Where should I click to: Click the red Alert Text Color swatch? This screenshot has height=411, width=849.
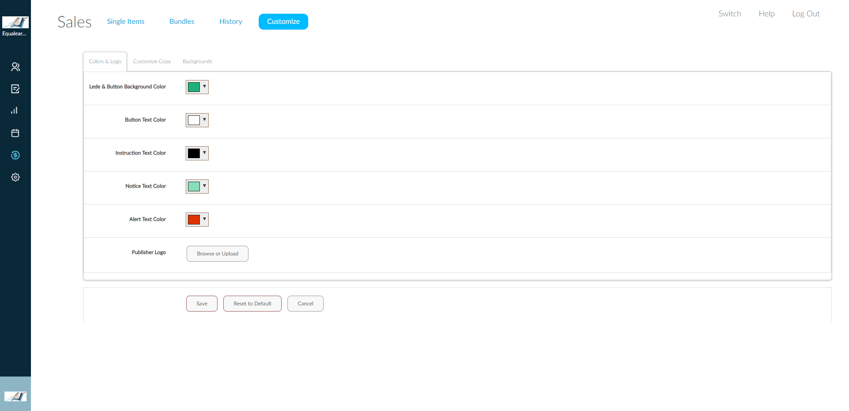194,220
